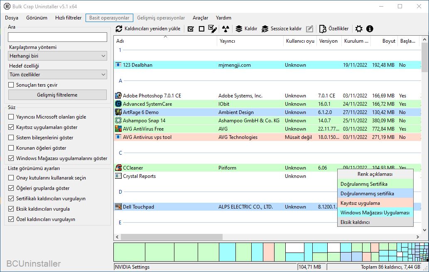Click the largest green treemap block

click(x=130, y=252)
